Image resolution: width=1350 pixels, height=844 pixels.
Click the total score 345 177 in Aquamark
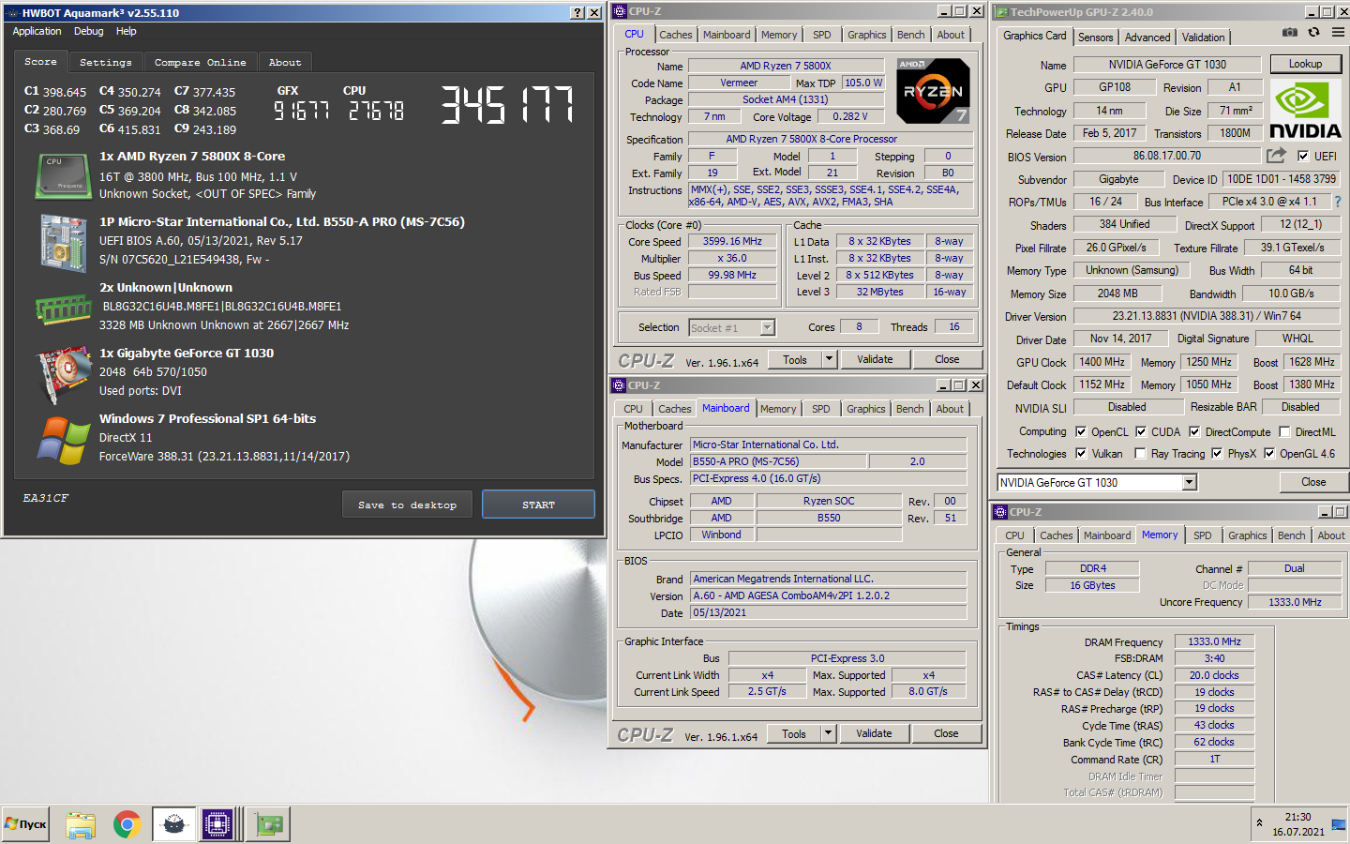[x=507, y=104]
